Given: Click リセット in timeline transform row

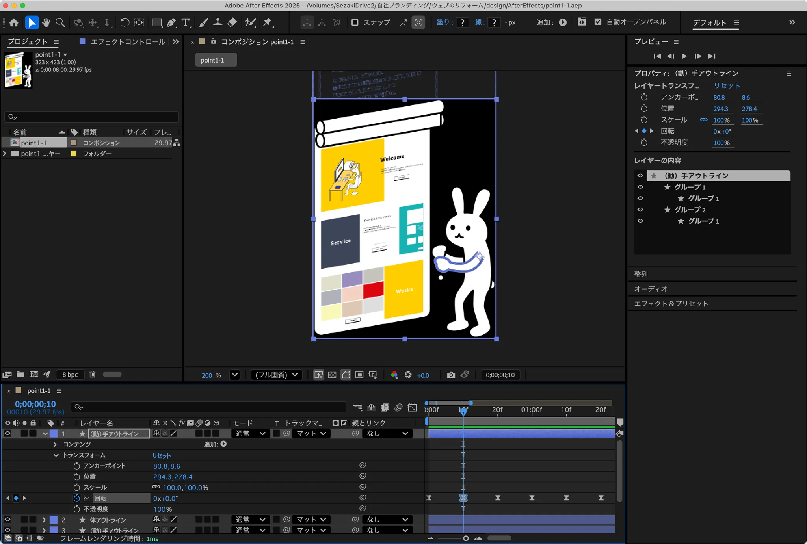Looking at the screenshot, I should click(x=162, y=455).
